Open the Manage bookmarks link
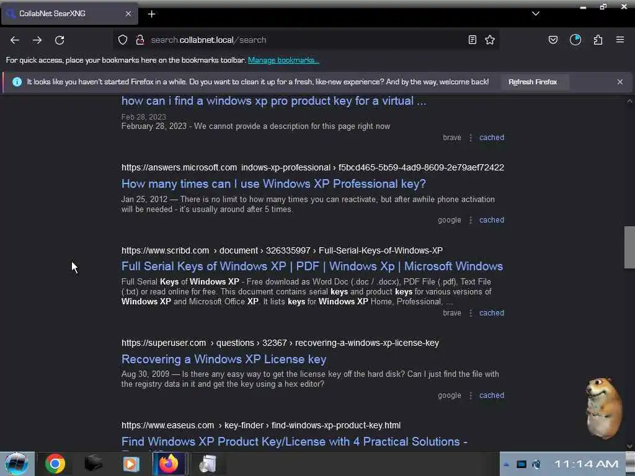This screenshot has width=635, height=476. (x=283, y=60)
